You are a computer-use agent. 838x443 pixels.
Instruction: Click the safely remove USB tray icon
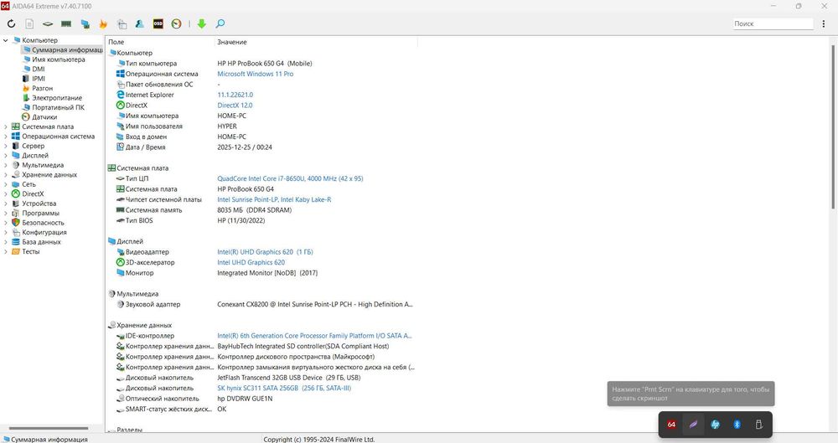[758, 425]
